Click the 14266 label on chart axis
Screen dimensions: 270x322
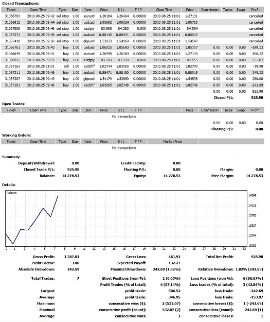point(253,195)
